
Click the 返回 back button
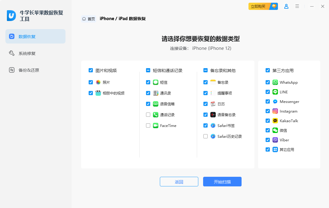point(179,182)
